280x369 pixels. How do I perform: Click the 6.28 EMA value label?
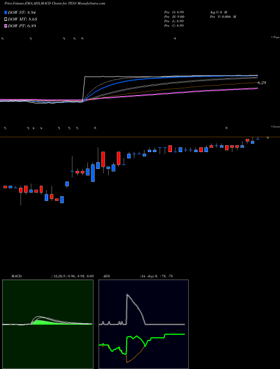(262, 83)
